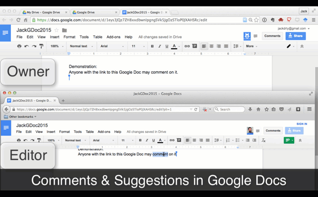Toggle Underline in the Editor window toolbar
This screenshot has width=318, height=197.
[154, 140]
